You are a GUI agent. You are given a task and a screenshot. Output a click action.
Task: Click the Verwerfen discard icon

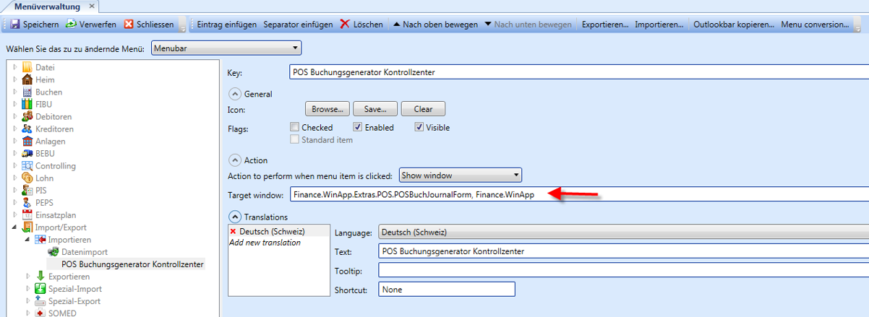71,25
